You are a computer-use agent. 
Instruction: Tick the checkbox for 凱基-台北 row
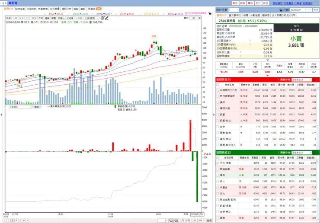pos(218,121)
